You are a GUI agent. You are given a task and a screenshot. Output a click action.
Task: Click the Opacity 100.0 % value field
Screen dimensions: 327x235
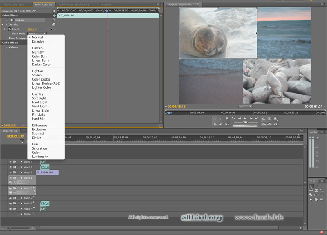click(32, 29)
